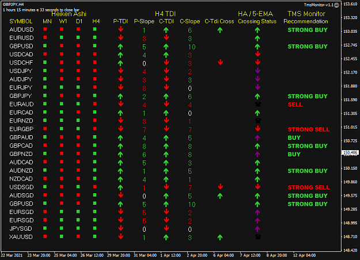Screen dimensions: 360x260
Task: Click the USDCAD crossing status red arrow
Action: (x=257, y=54)
